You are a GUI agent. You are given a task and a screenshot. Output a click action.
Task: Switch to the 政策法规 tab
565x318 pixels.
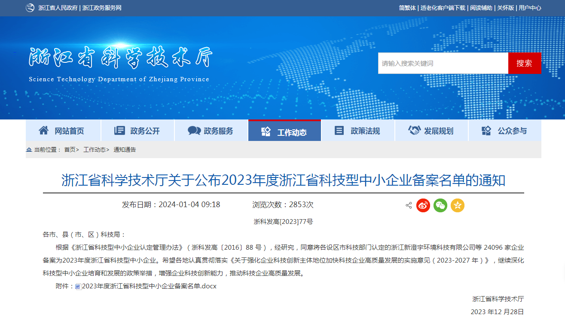pos(358,131)
